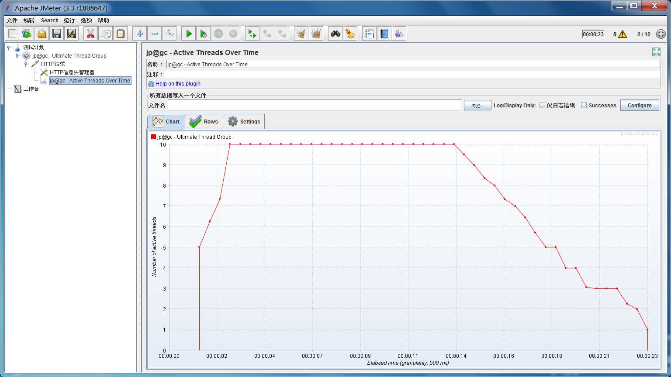Open the 帮助 menu
This screenshot has width=671, height=377.
click(x=103, y=20)
